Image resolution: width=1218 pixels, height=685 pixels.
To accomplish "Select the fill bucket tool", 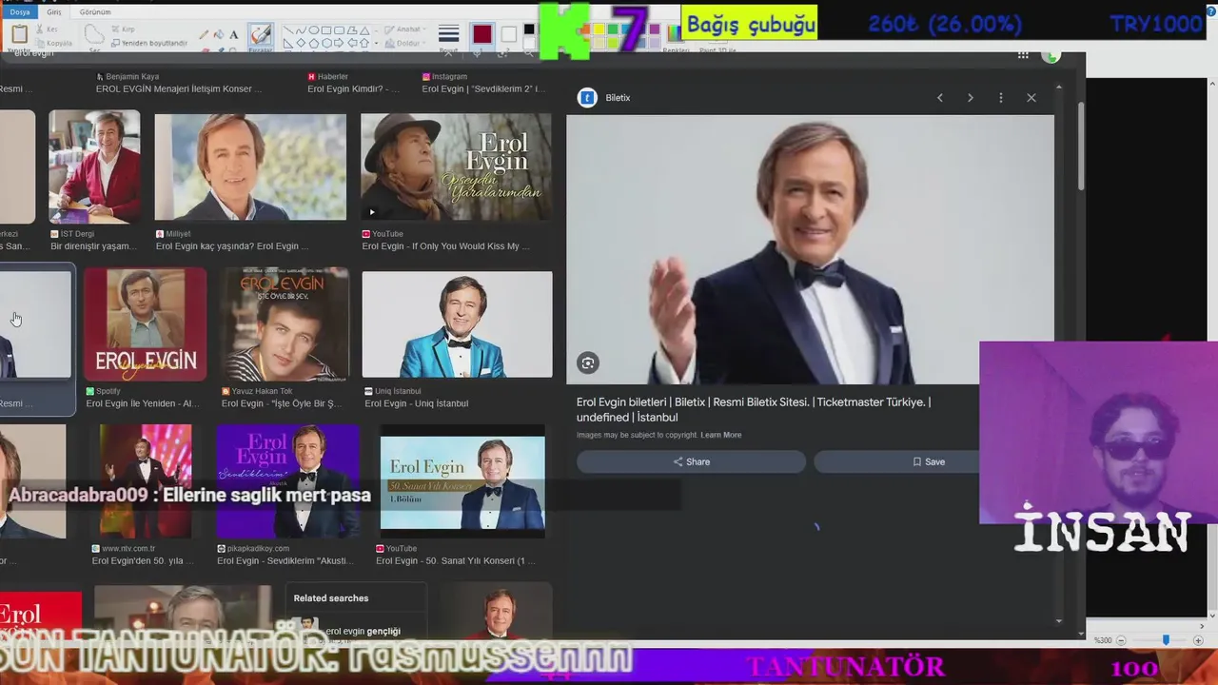I will pyautogui.click(x=219, y=35).
